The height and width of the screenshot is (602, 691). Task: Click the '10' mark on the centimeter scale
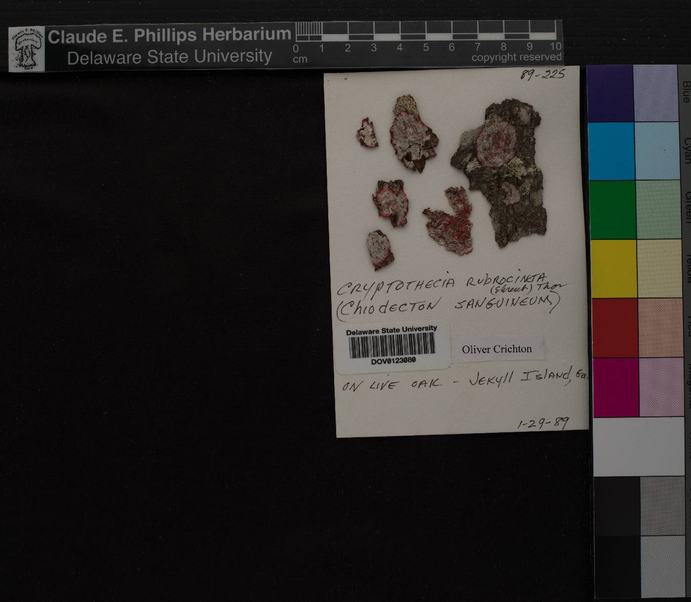[x=556, y=46]
